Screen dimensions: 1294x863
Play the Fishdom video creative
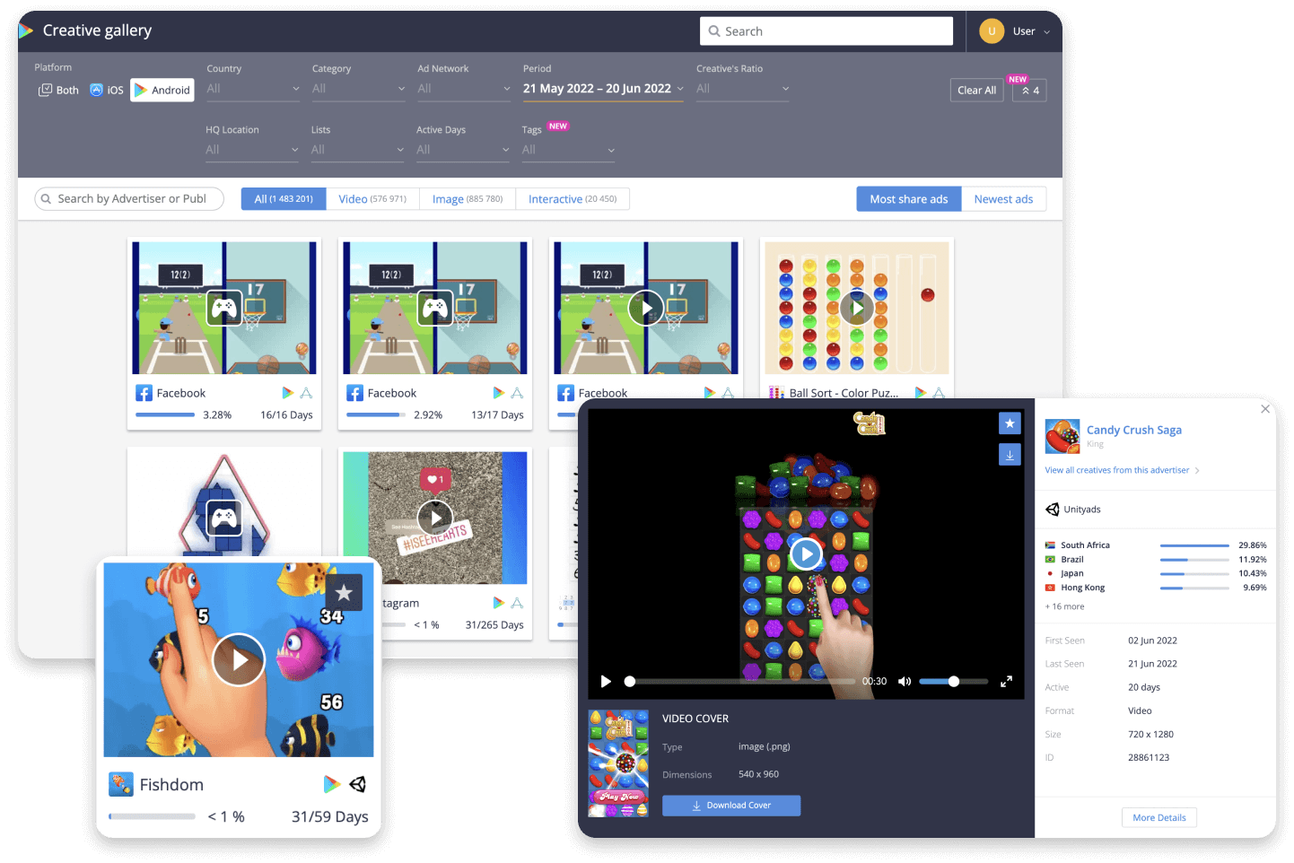coord(239,659)
